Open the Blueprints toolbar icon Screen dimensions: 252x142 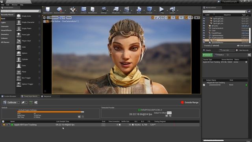click(116, 9)
